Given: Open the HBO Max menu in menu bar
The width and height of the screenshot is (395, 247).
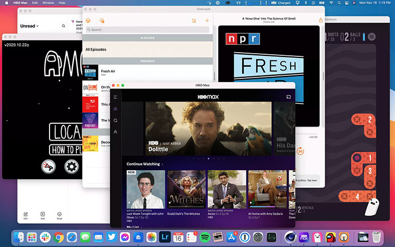Looking at the screenshot, I should (x=20, y=3).
